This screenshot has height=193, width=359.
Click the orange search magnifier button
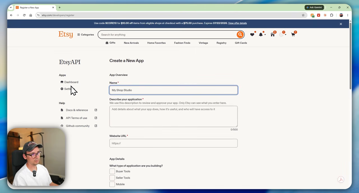240,35
